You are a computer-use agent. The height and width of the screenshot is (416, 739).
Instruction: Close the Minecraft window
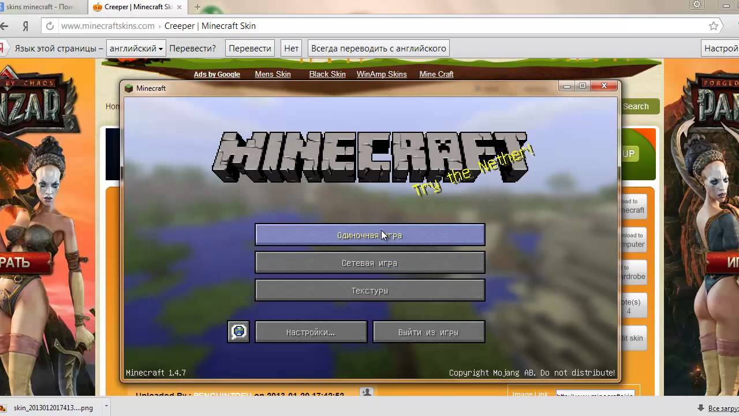[604, 86]
